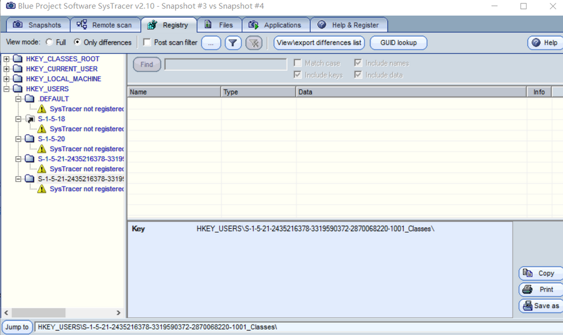The width and height of the screenshot is (563, 335).
Task: Open the Files tab
Action: coord(219,25)
